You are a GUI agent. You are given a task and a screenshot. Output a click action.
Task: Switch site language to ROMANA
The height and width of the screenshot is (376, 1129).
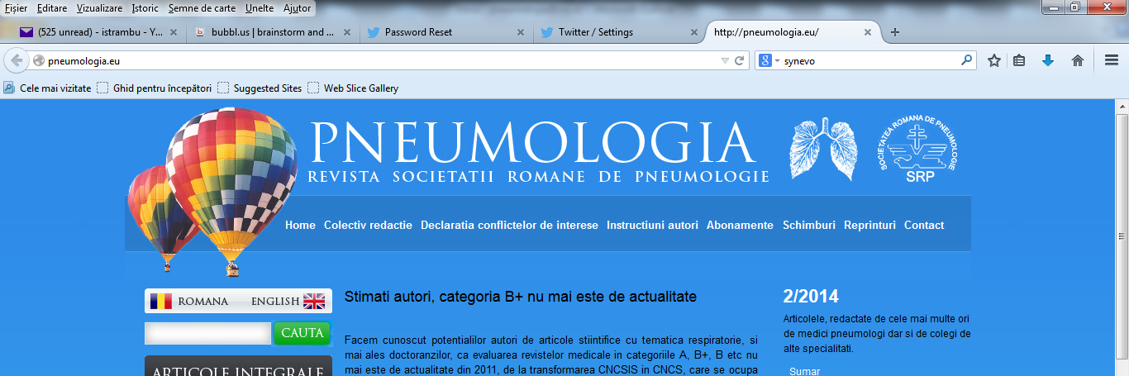[203, 302]
